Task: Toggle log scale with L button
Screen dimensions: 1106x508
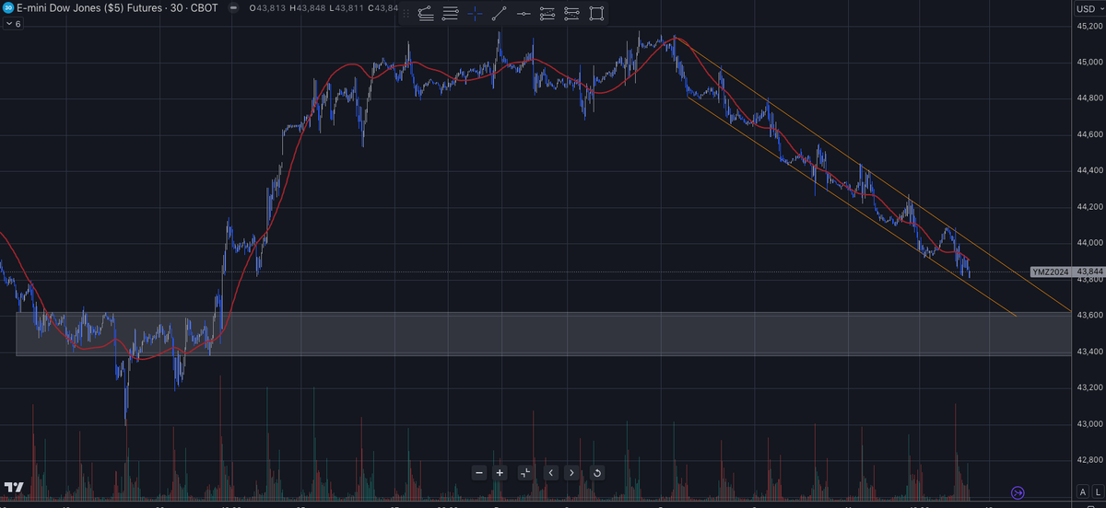Action: pyautogui.click(x=1098, y=492)
